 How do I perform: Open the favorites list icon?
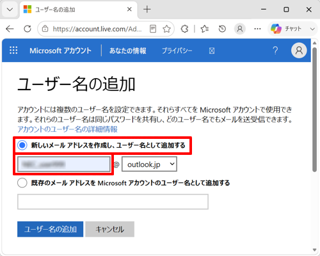(x=205, y=29)
